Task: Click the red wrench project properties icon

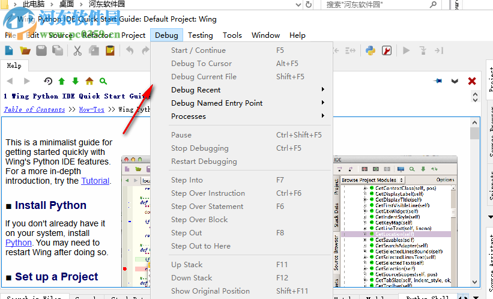Action: point(387,50)
